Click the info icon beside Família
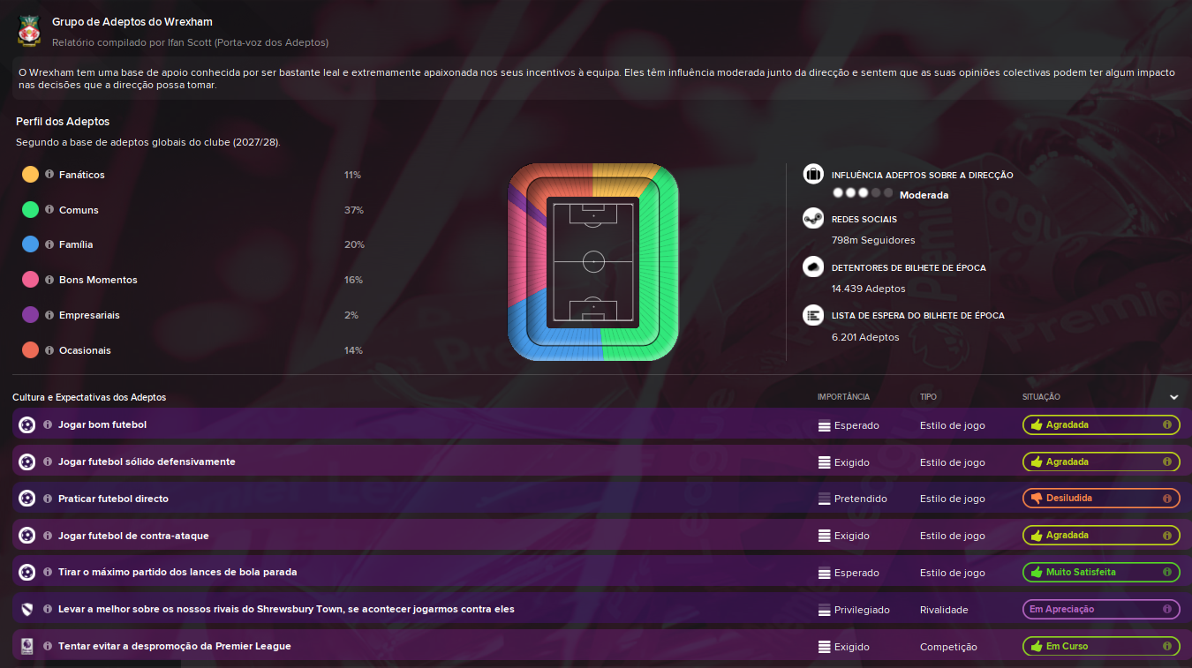 pos(49,244)
